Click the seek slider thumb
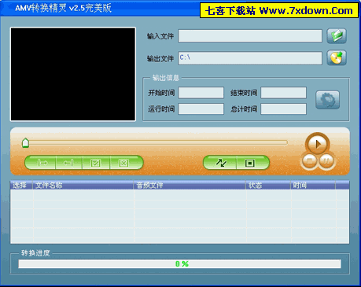This screenshot has width=361, height=287. coord(25,143)
